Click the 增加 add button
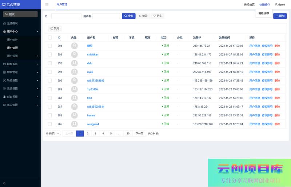This screenshot has height=187, width=291. click(x=280, y=16)
